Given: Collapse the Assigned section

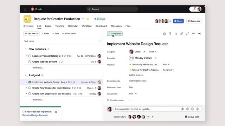Looking at the screenshot, I should point(26,75).
